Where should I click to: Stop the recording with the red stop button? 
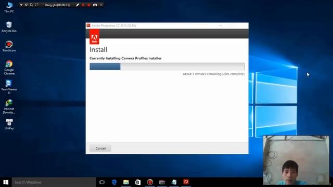[89, 5]
